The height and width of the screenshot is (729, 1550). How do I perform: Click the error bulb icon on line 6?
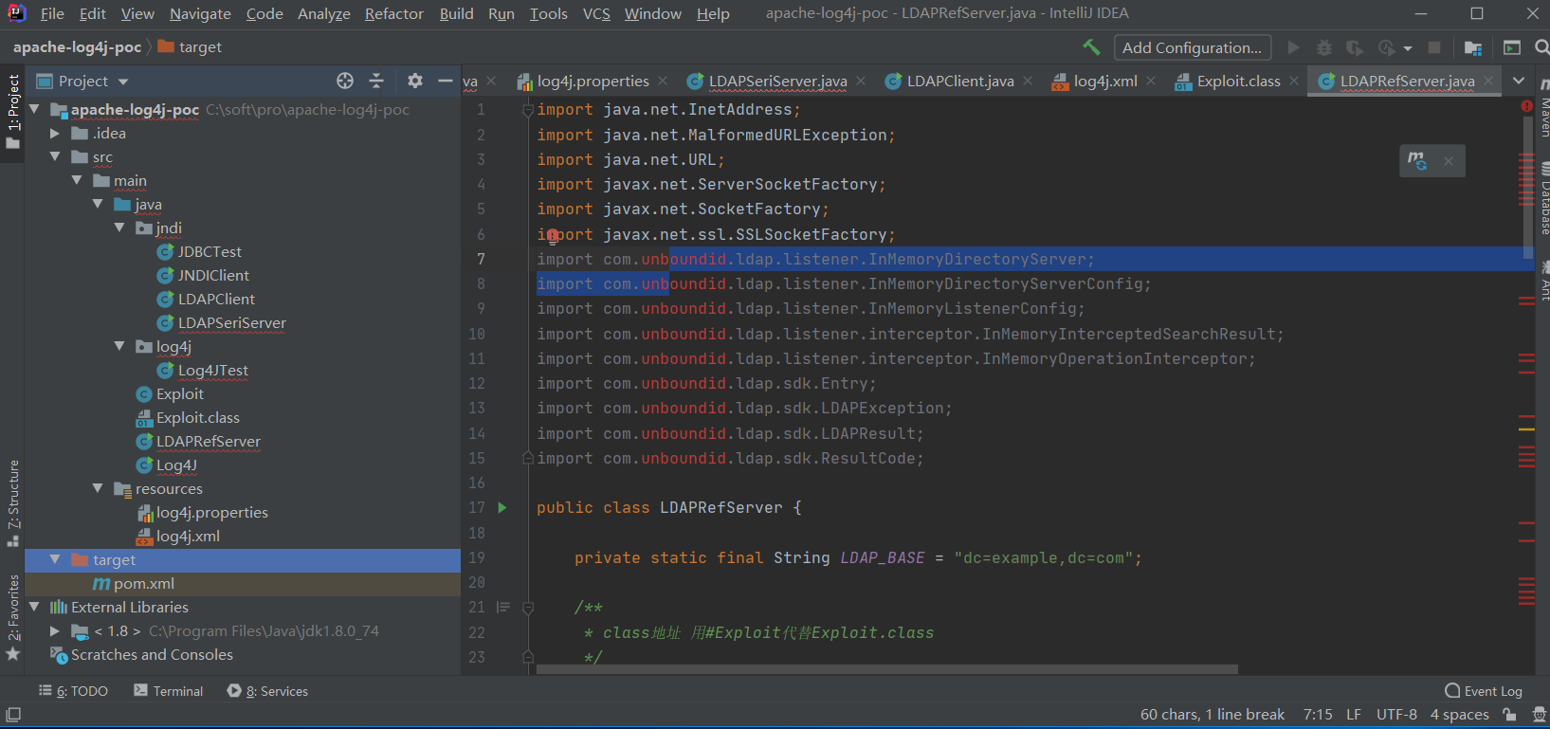[553, 236]
